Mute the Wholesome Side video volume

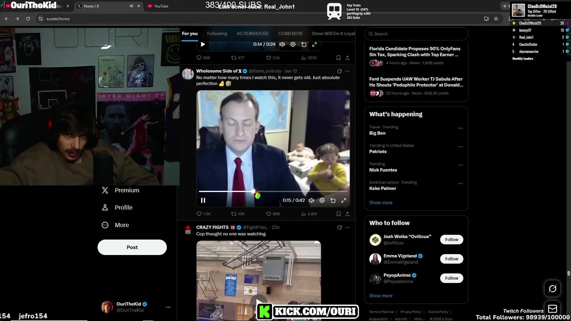pos(311,201)
